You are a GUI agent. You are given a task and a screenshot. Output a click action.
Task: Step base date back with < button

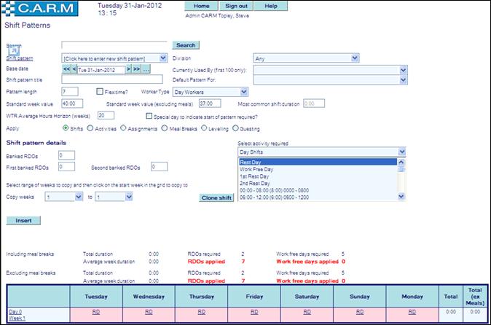(x=74, y=68)
